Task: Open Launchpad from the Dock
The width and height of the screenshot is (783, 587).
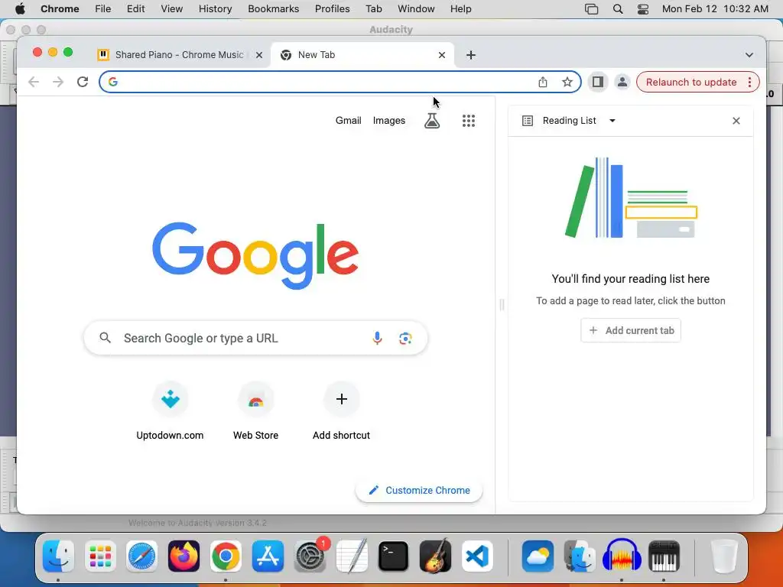Action: tap(100, 556)
